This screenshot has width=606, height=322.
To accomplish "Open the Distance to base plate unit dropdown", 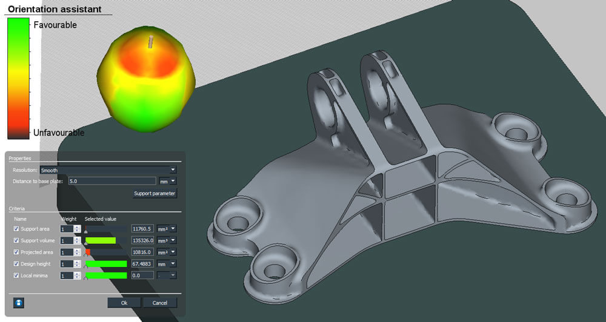I will [168, 181].
